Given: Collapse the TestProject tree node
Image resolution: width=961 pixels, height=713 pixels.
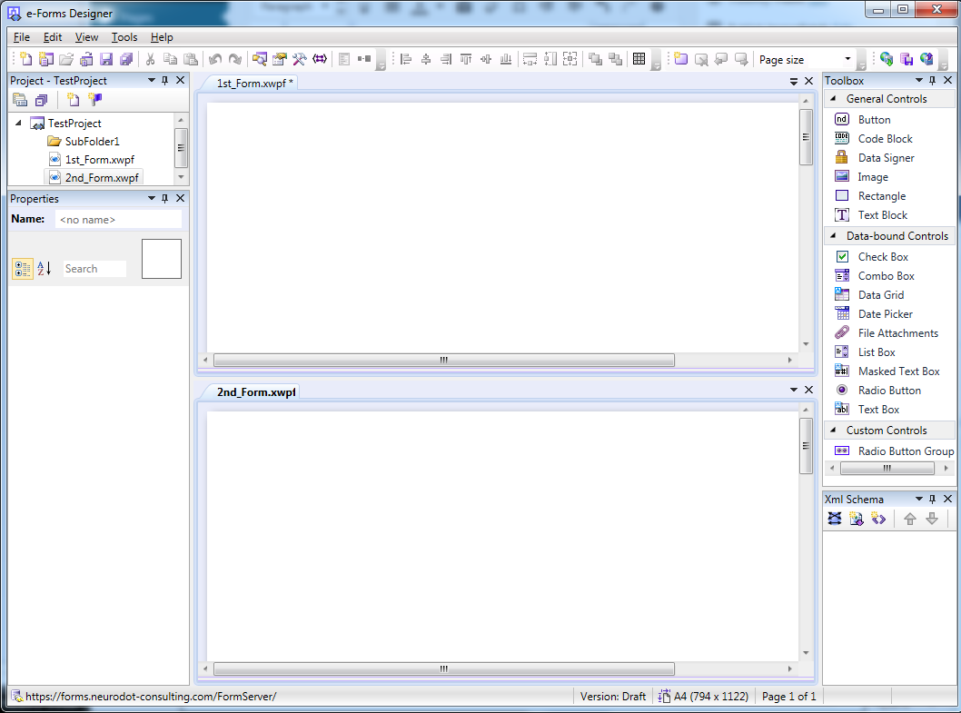Looking at the screenshot, I should click(18, 124).
